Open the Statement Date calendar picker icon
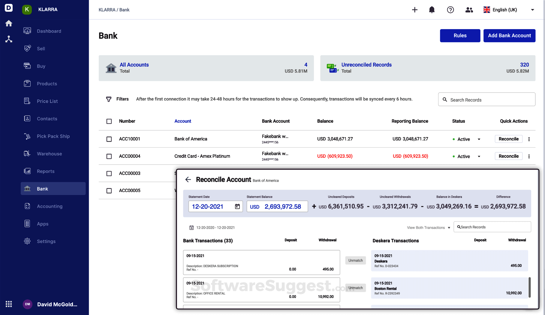Viewport: 545px width, 315px height. point(237,206)
